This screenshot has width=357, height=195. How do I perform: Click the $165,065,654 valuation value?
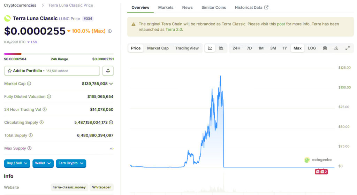[100, 96]
